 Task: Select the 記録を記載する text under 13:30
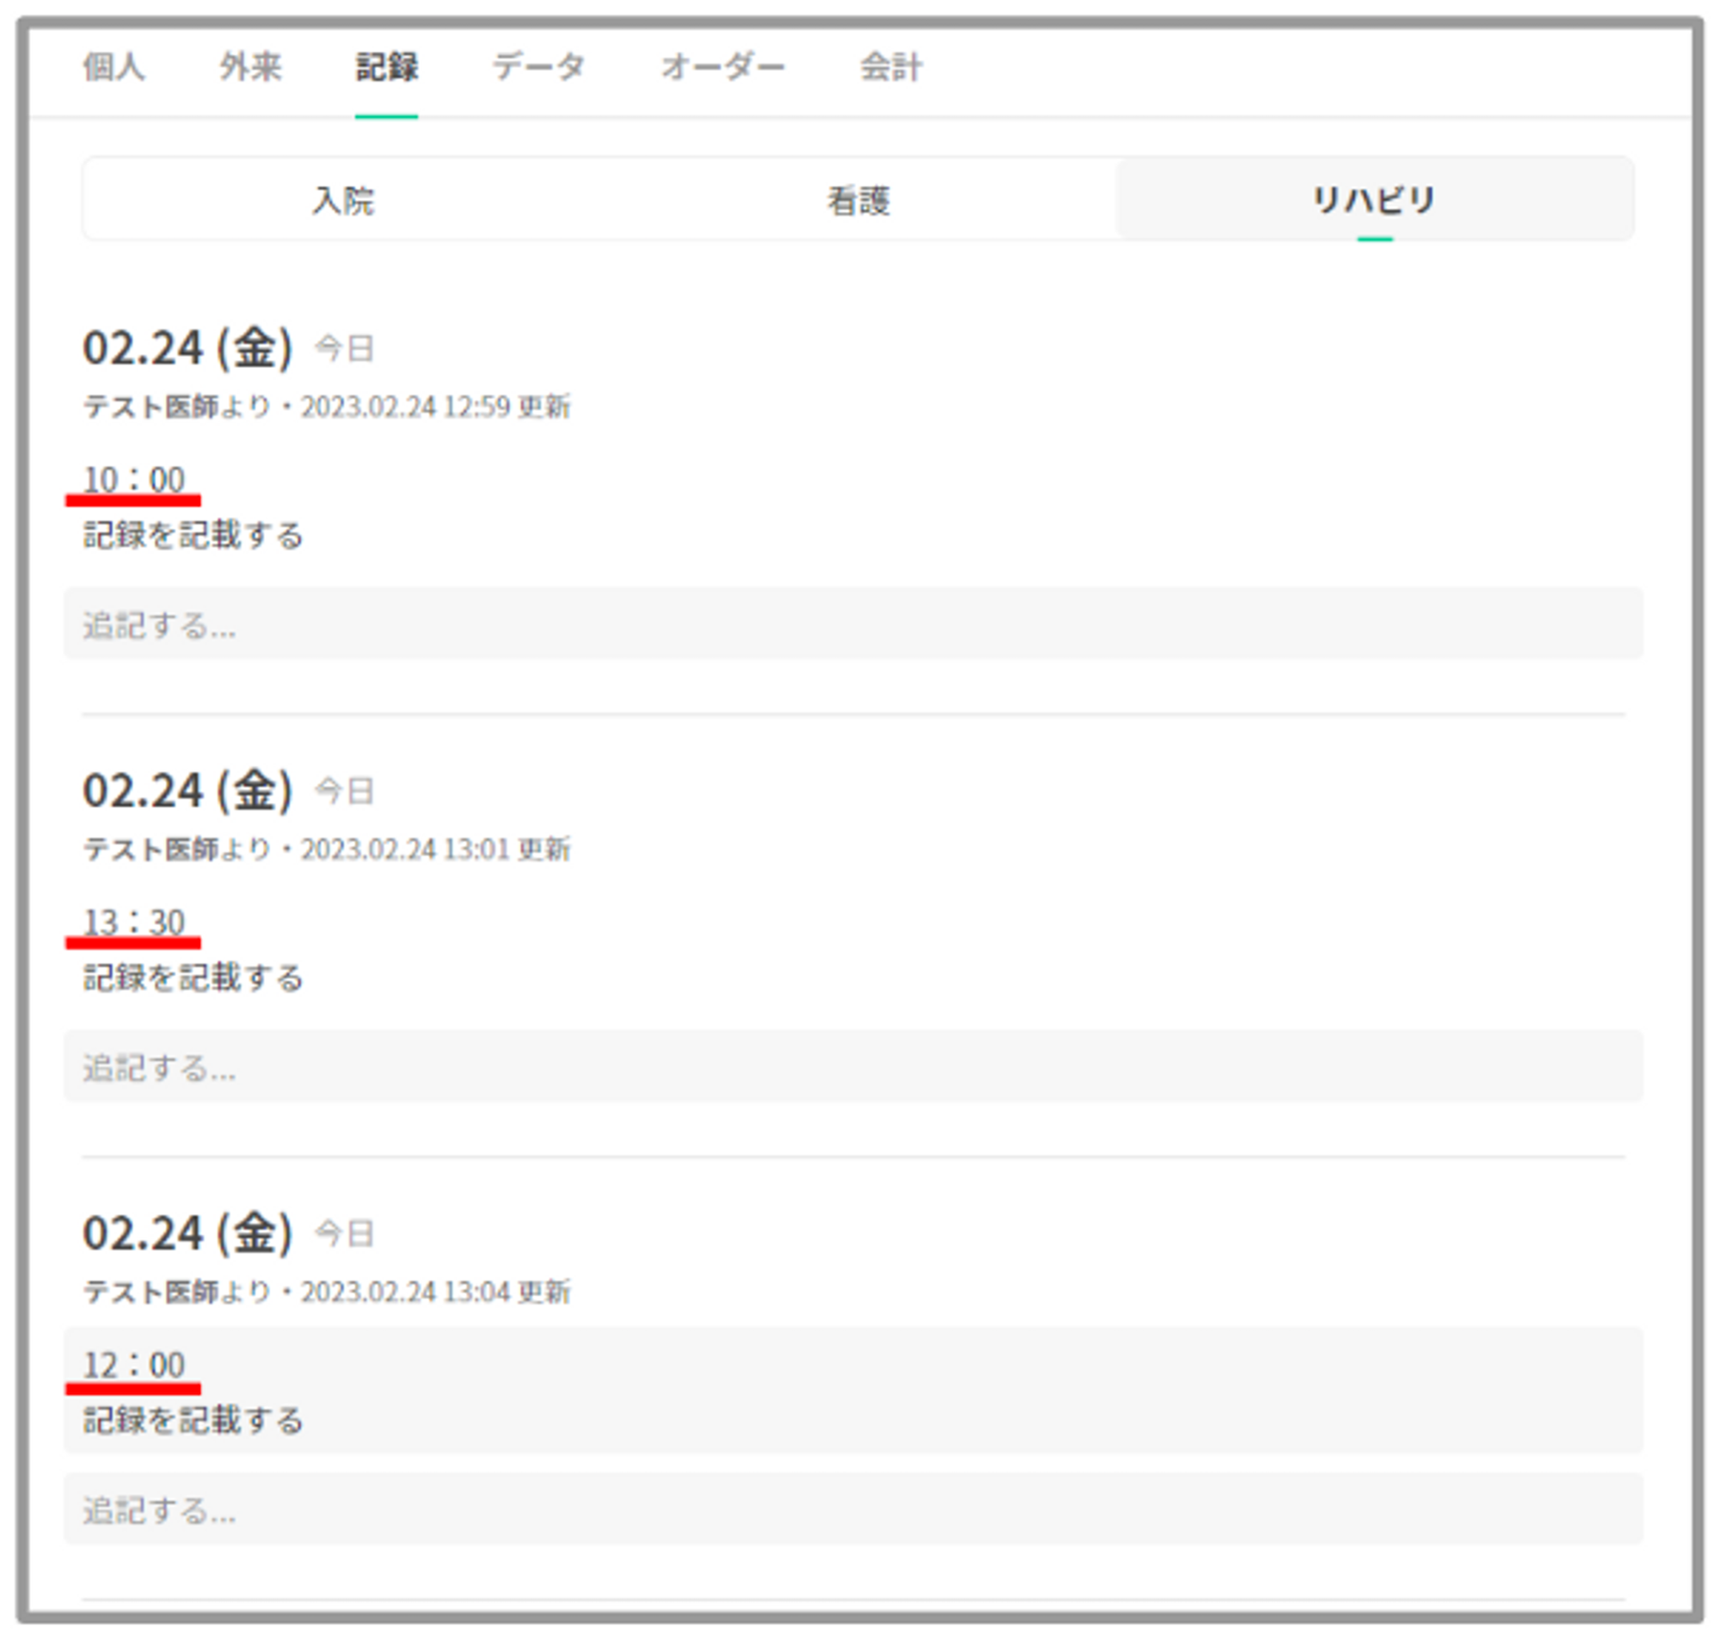193,977
